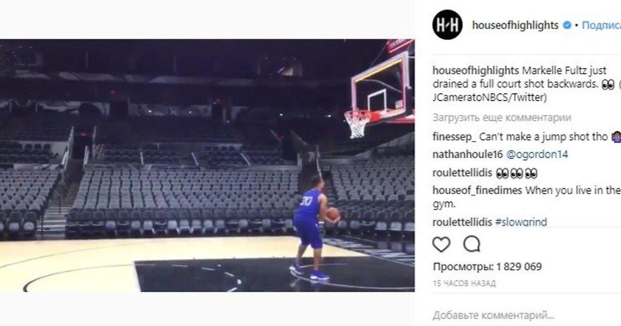Click the 15 ЧАСОВ НАЗАД timestamp
The height and width of the screenshot is (326, 621).
[464, 283]
